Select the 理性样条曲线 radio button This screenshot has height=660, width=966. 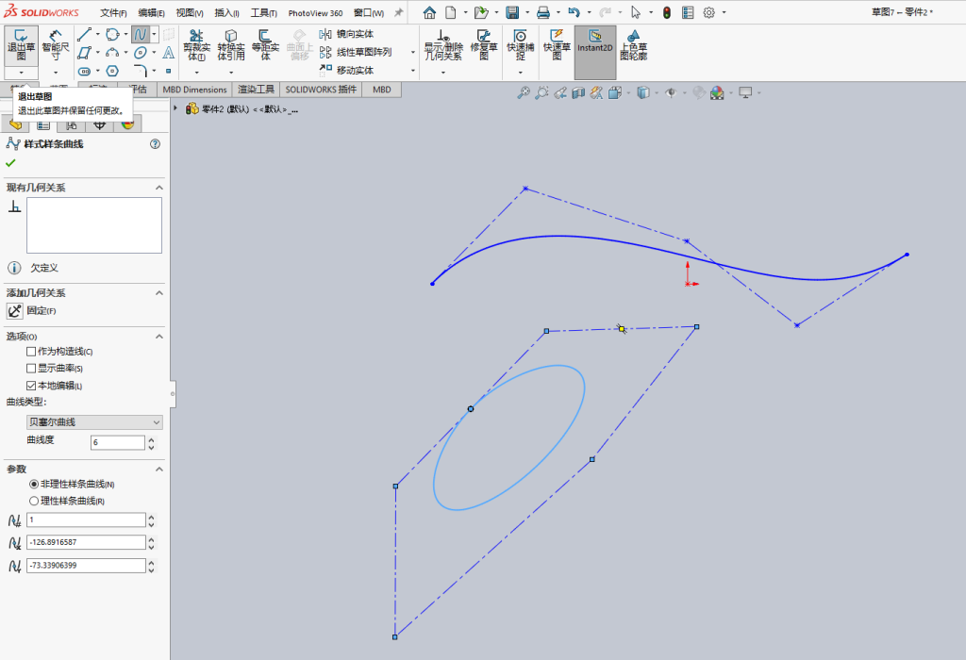(x=34, y=502)
